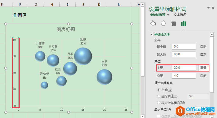The width and height of the screenshot is (217, 118).
Task: Open the Size & Properties icon
Action: tap(173, 23)
